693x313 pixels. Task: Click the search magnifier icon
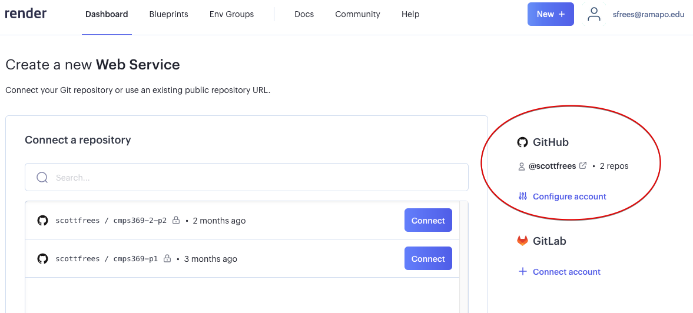click(x=42, y=178)
